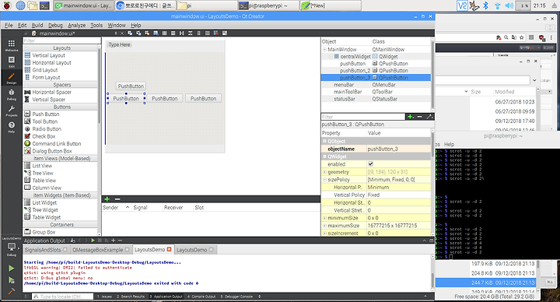The height and width of the screenshot is (302, 560).
Task: Click the Raspberry Pi menu icon
Action: click(x=7, y=5)
